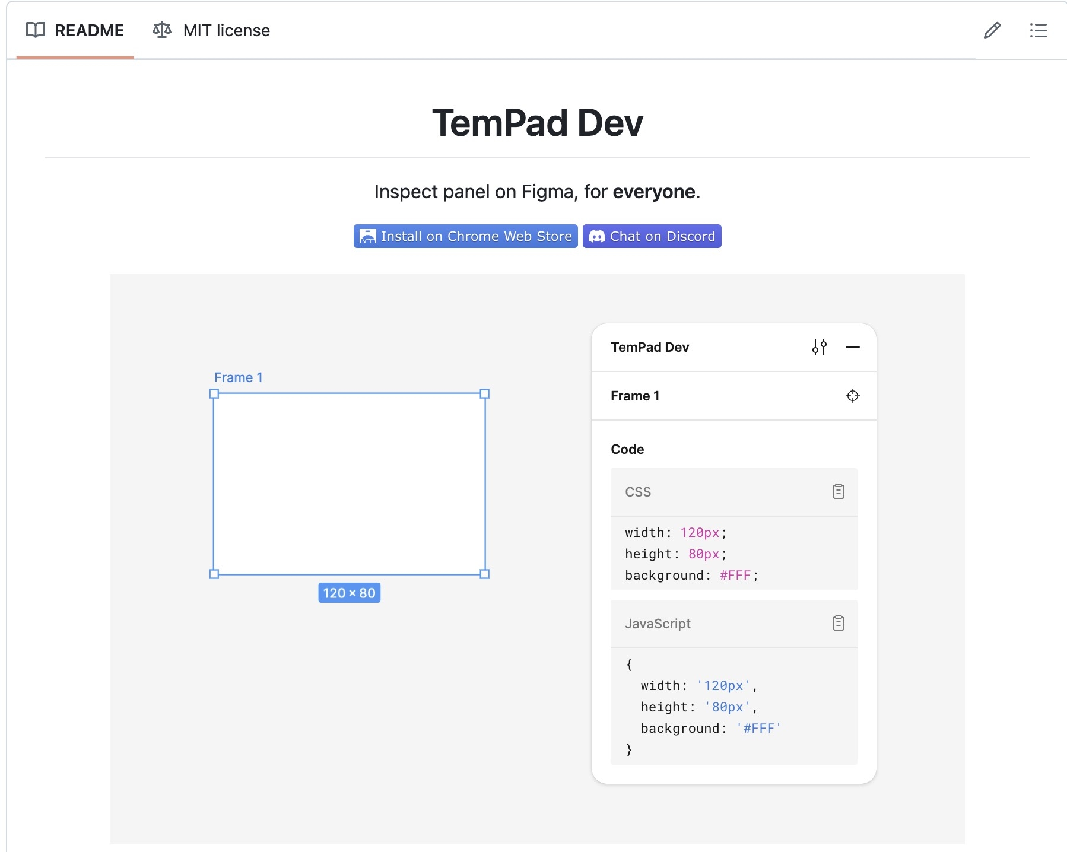
Task: Click the Code section heading
Action: coord(627,449)
